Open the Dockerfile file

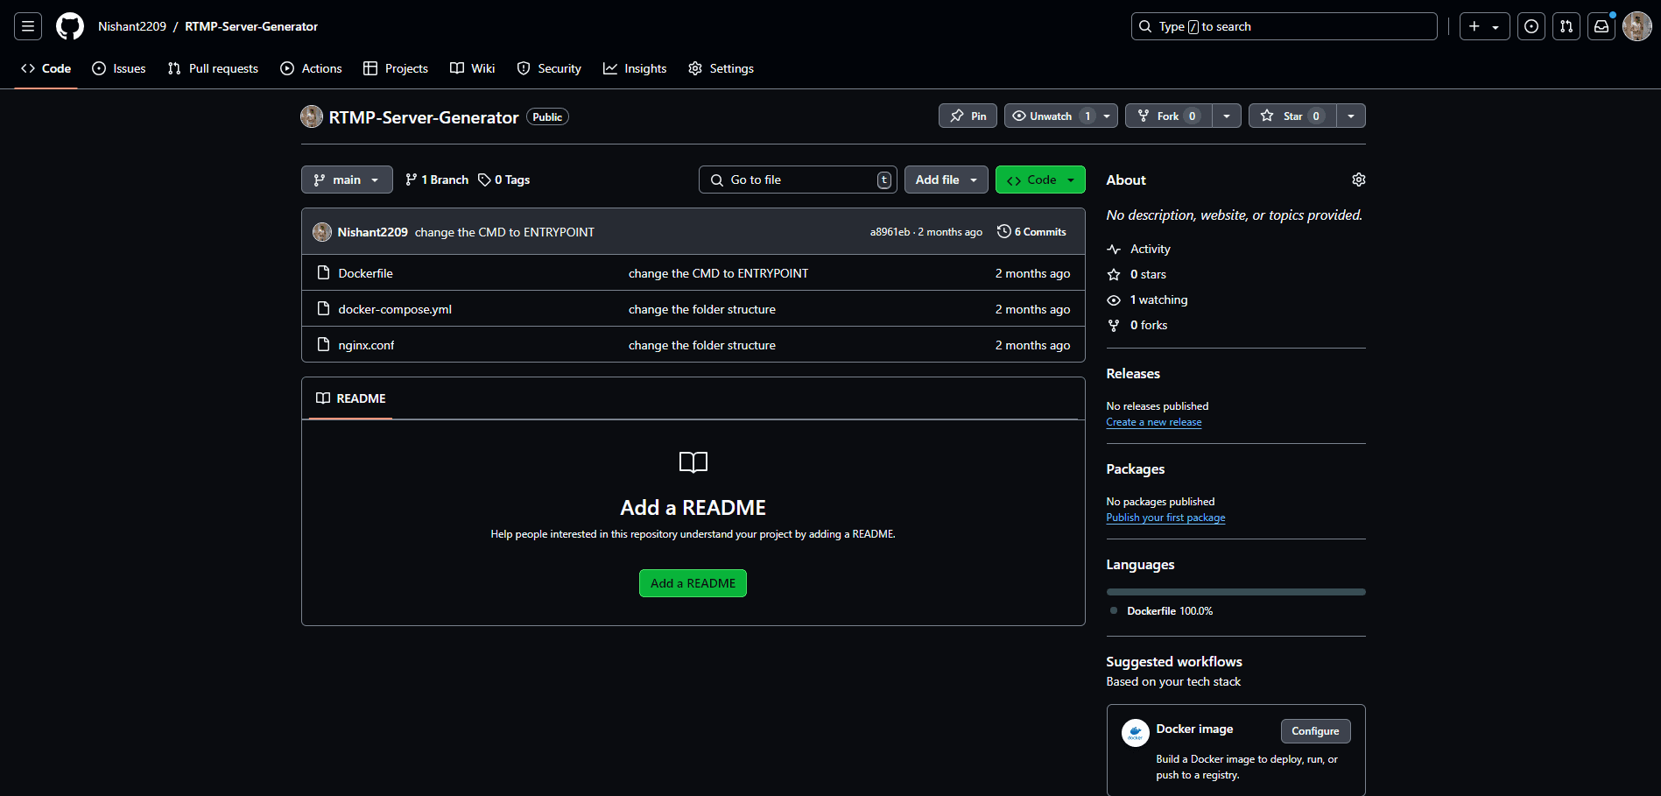[365, 273]
